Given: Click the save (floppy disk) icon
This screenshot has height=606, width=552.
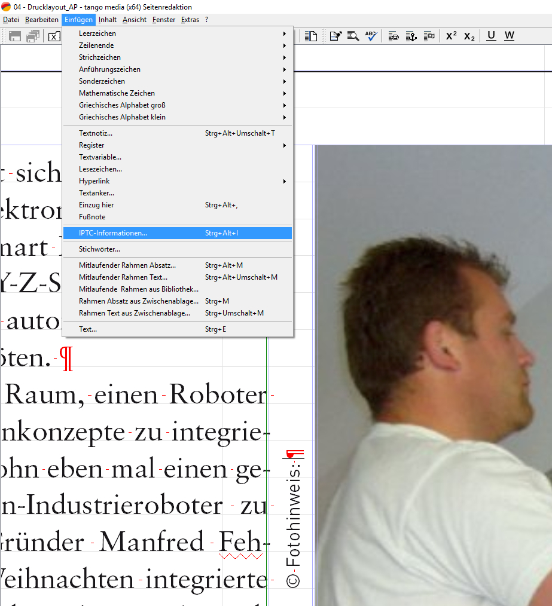Looking at the screenshot, I should pyautogui.click(x=15, y=36).
